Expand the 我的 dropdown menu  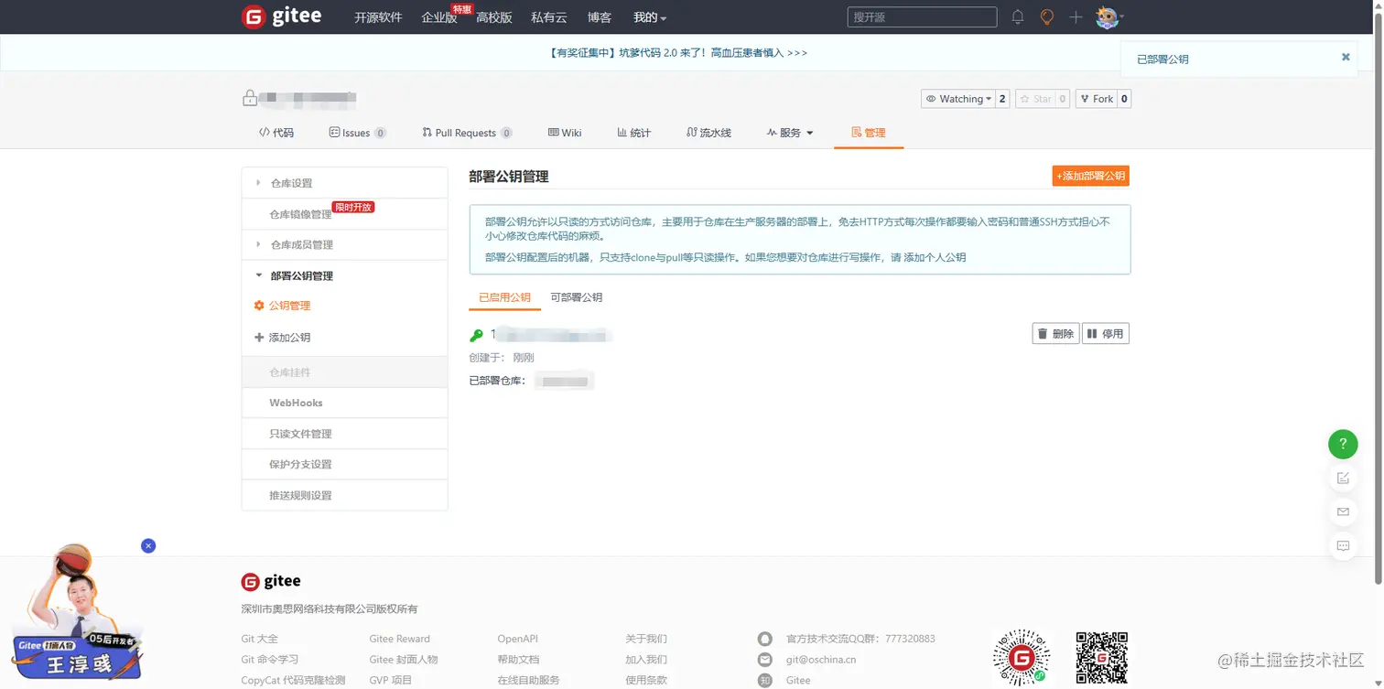(x=650, y=17)
